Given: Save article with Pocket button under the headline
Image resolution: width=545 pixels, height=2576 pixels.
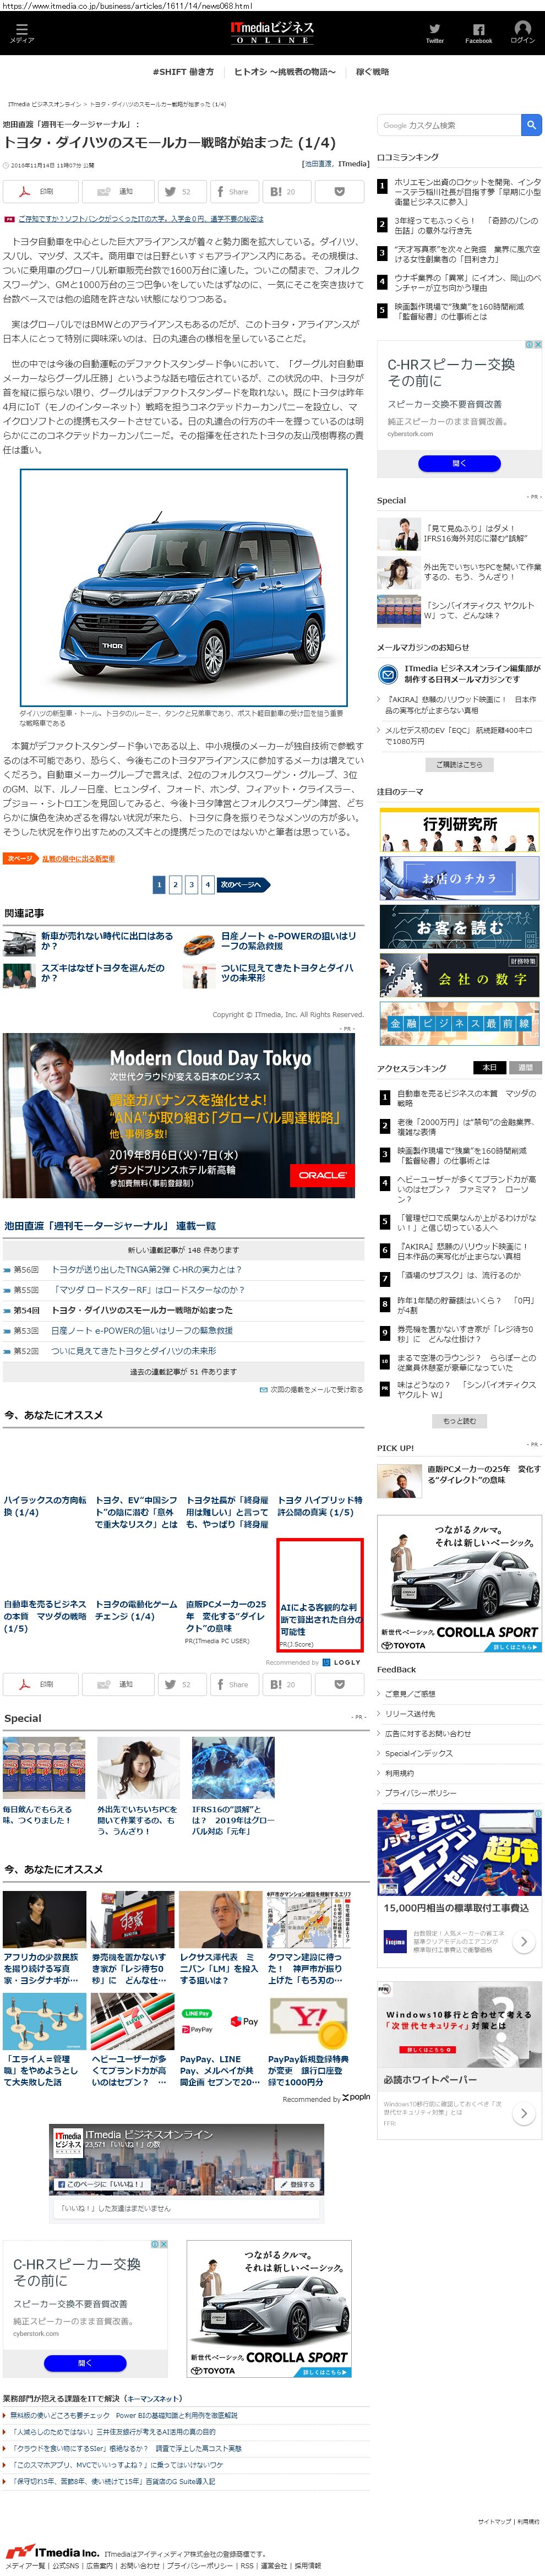Looking at the screenshot, I should 339,191.
